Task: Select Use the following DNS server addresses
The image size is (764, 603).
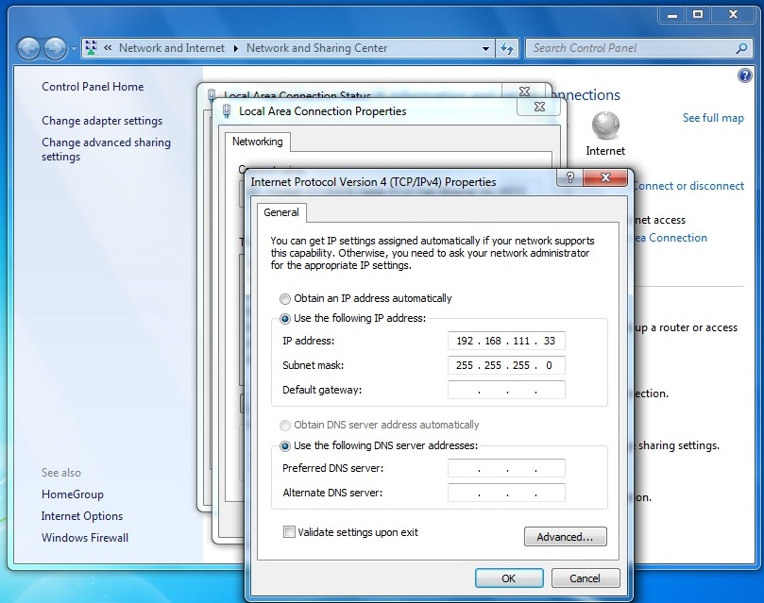Action: [285, 445]
